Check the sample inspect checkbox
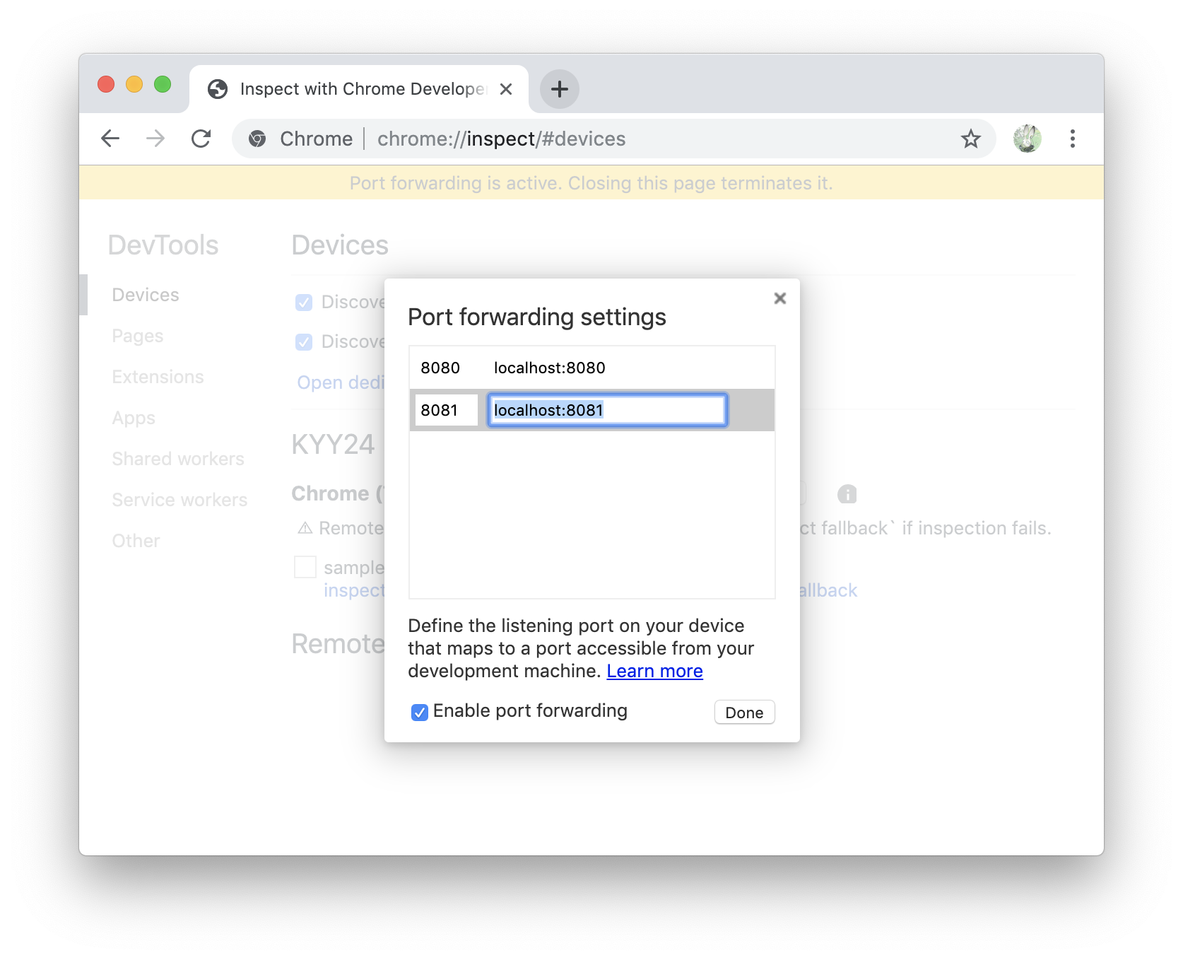The width and height of the screenshot is (1183, 960). click(x=305, y=567)
